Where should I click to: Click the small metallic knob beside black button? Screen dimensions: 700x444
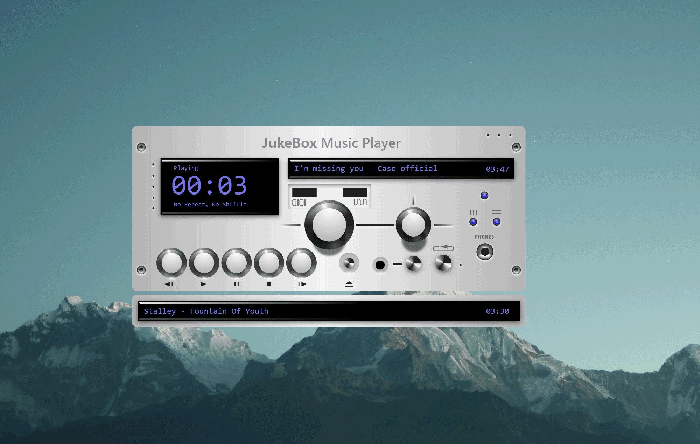click(413, 264)
